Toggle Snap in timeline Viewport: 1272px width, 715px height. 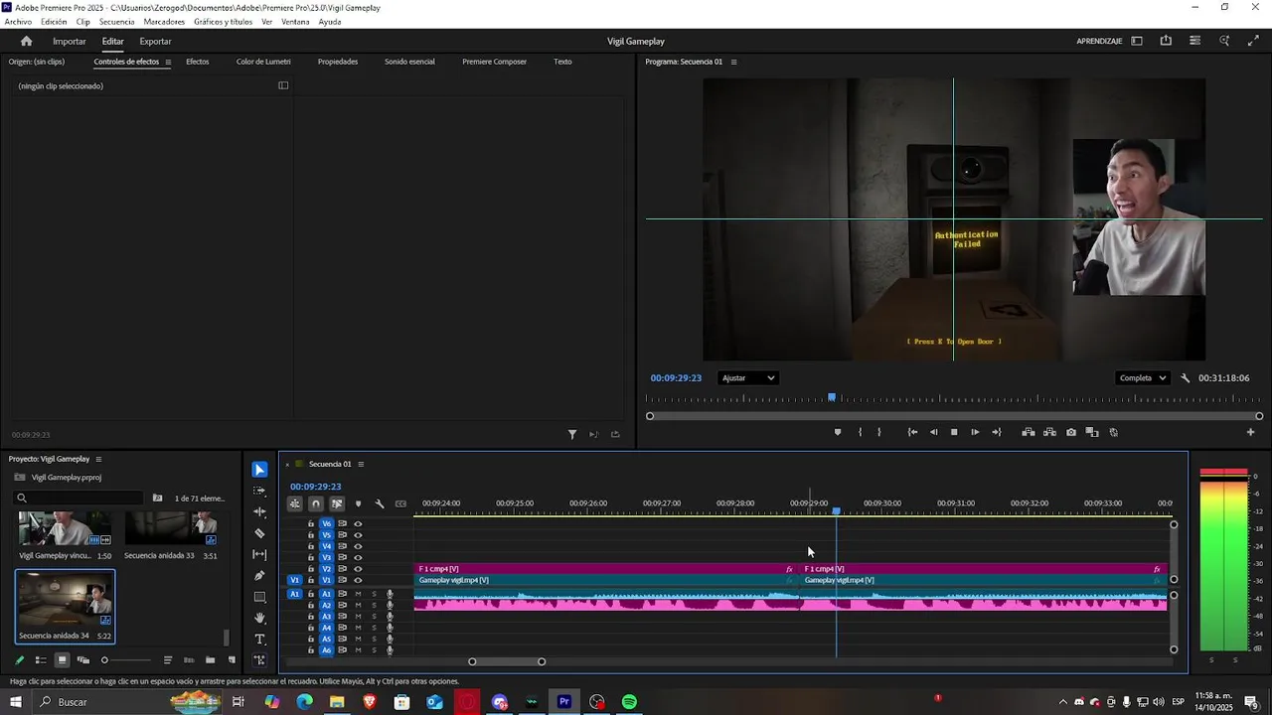coord(316,503)
